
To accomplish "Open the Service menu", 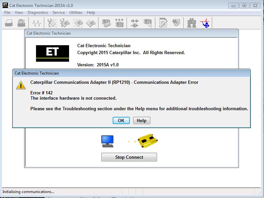I will coord(58,13).
